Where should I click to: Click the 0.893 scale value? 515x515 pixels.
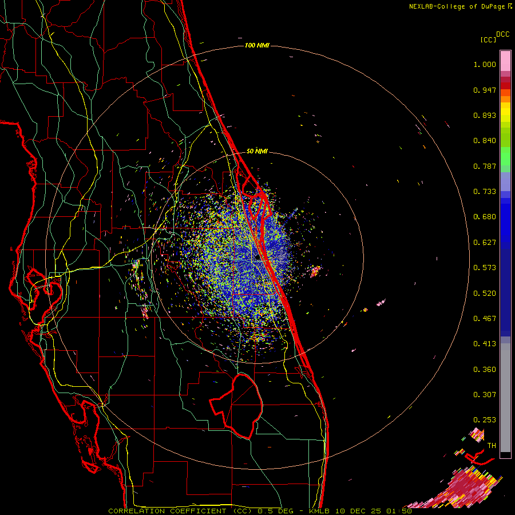point(485,115)
